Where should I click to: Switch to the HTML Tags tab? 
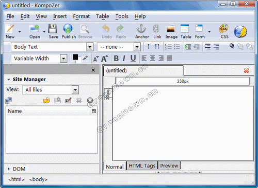click(x=142, y=165)
